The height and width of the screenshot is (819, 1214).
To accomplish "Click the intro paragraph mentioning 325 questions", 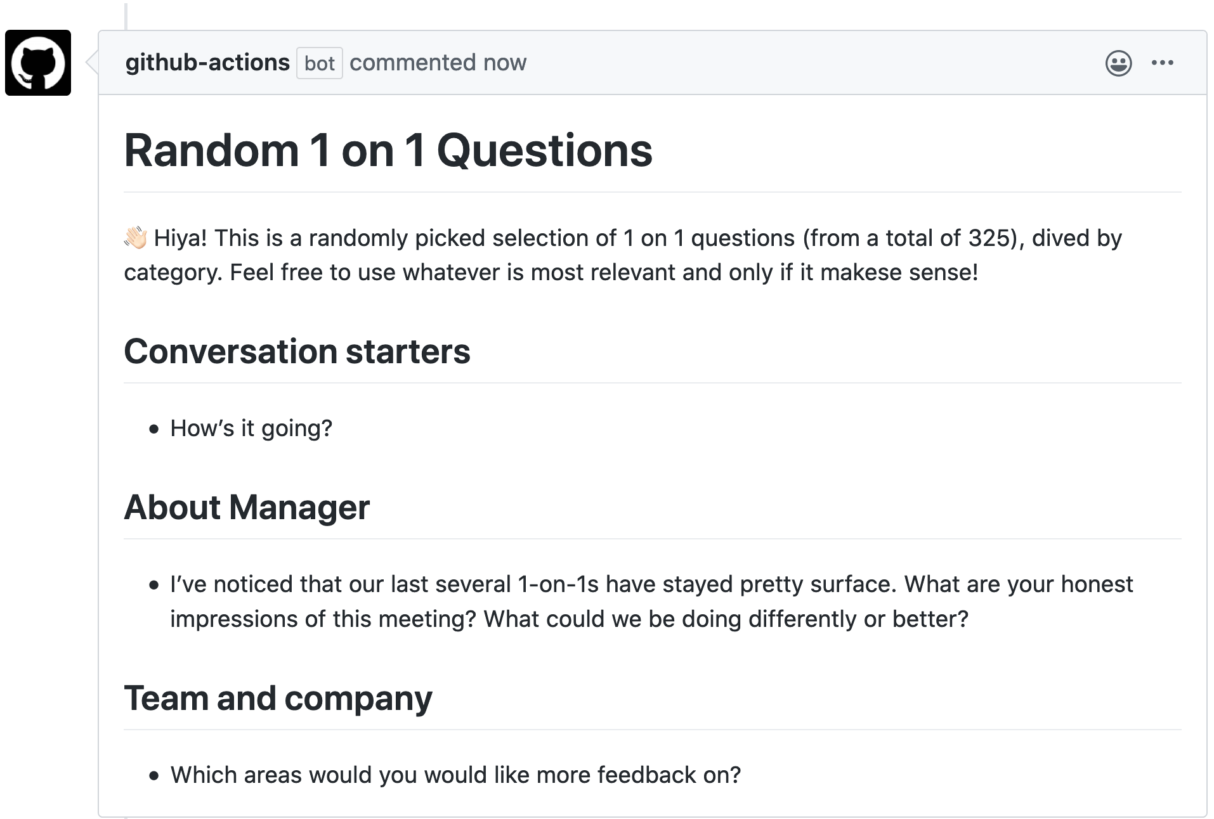I will tap(623, 255).
